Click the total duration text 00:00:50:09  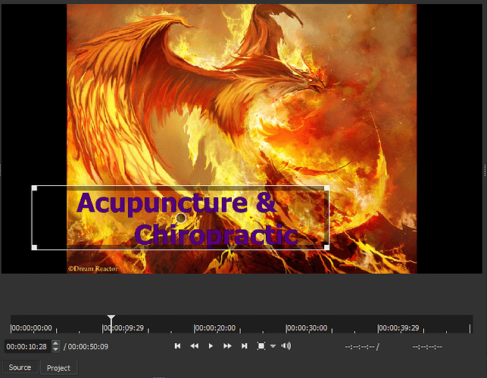coord(88,347)
